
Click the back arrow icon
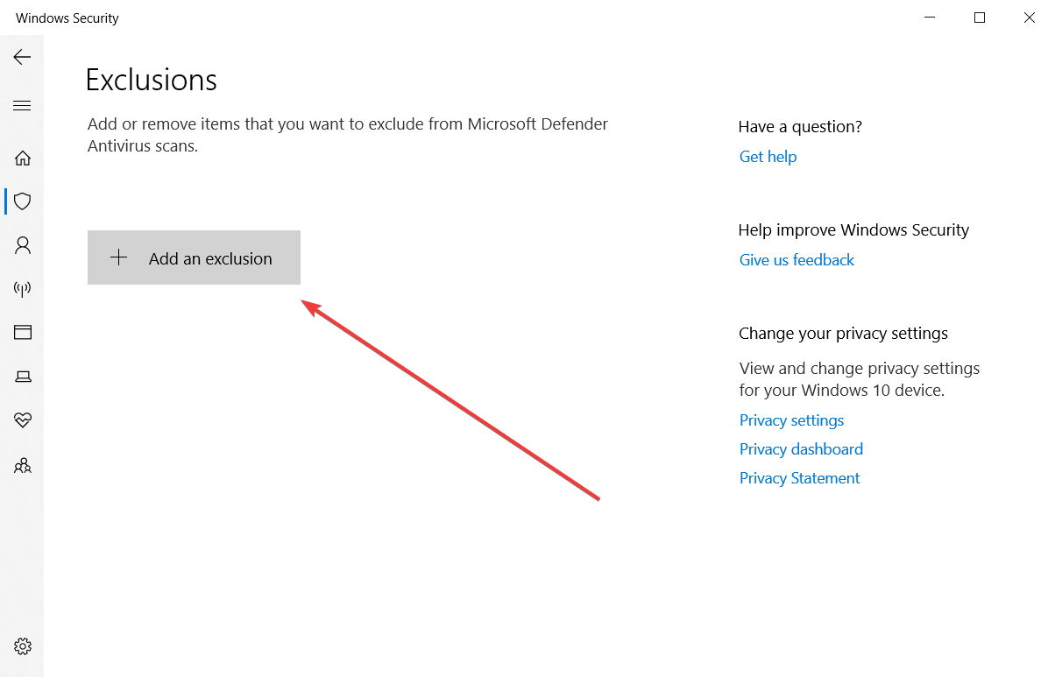[22, 57]
